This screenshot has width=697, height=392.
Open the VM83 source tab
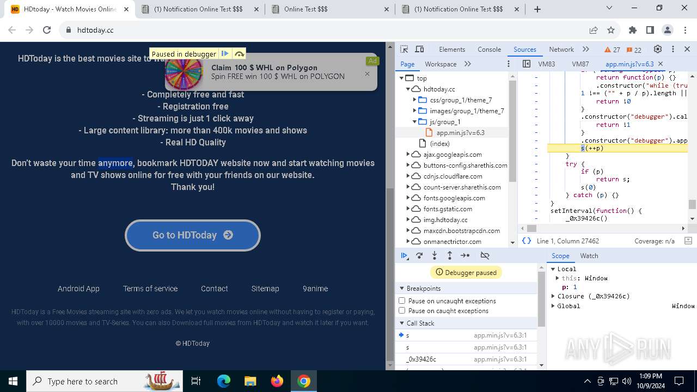coord(546,64)
